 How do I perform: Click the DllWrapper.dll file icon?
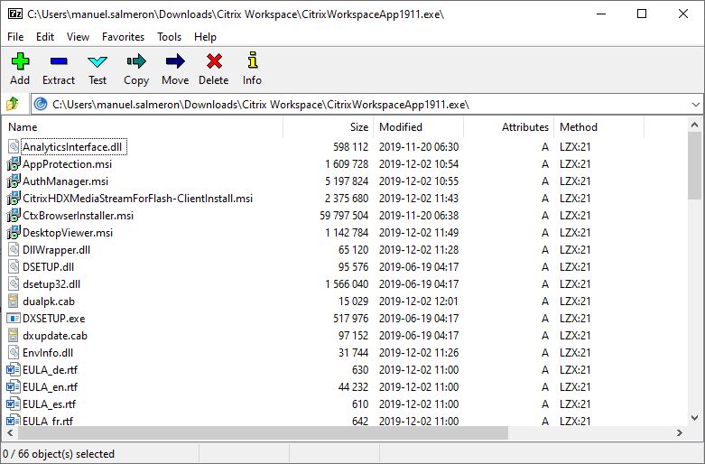(14, 249)
